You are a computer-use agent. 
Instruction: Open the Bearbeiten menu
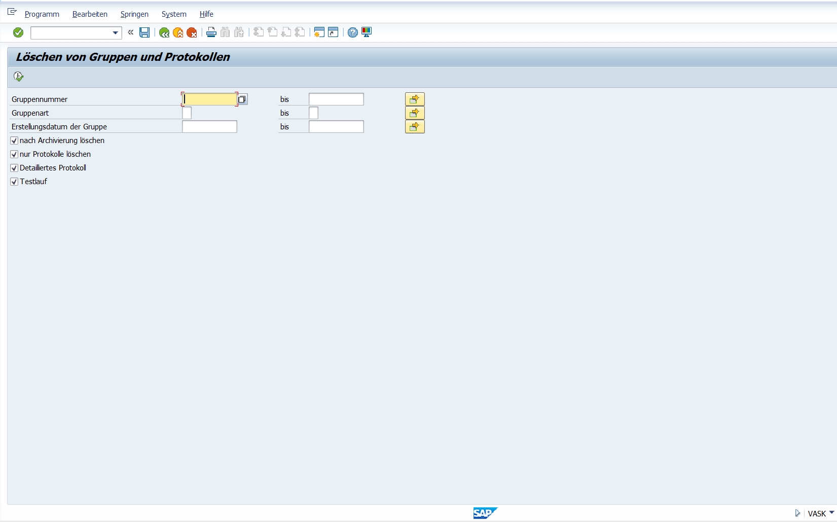point(90,14)
